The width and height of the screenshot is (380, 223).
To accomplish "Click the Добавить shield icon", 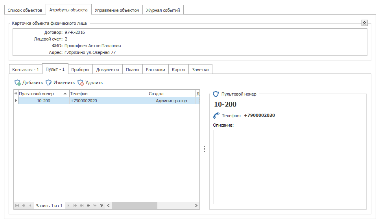I will (x=18, y=83).
